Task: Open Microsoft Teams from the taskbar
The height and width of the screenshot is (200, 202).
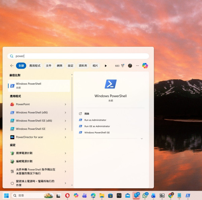Action: tap(85, 196)
